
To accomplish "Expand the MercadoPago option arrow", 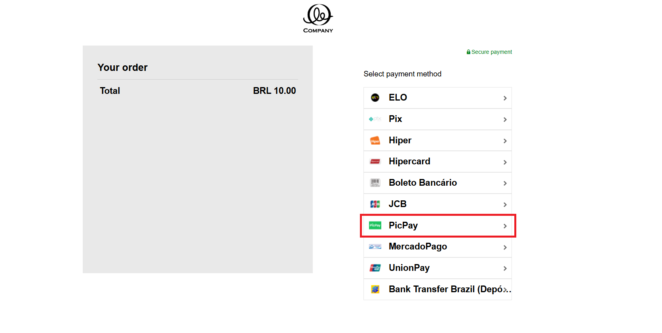I will 505,247.
